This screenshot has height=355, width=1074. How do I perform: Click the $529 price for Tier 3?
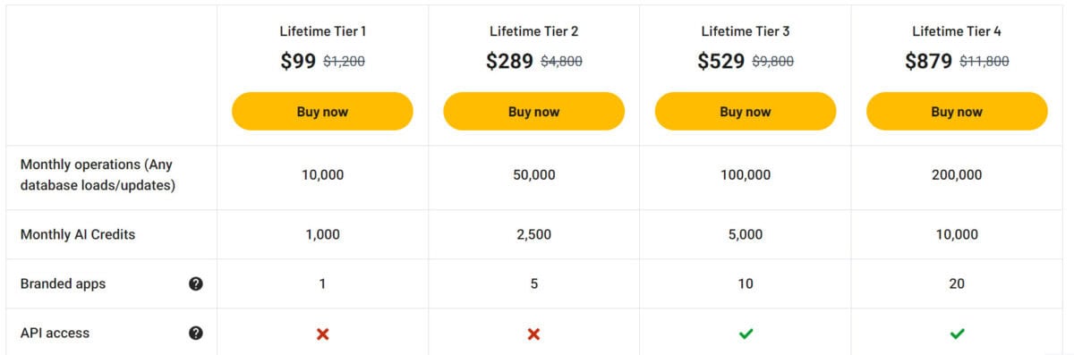point(721,61)
